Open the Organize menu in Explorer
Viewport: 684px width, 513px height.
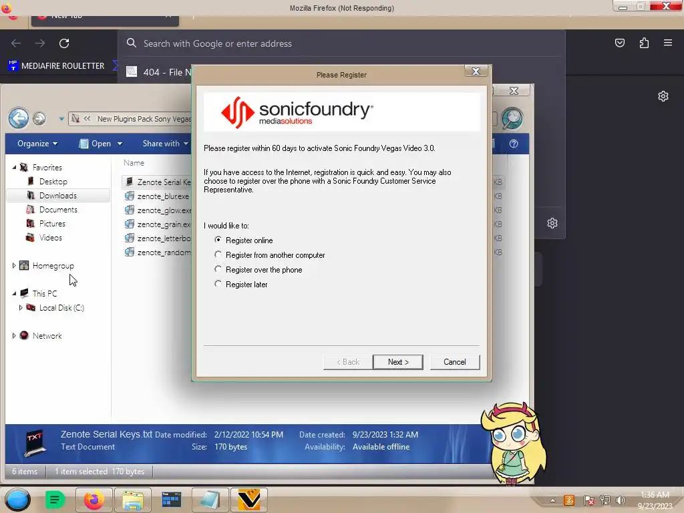click(37, 144)
